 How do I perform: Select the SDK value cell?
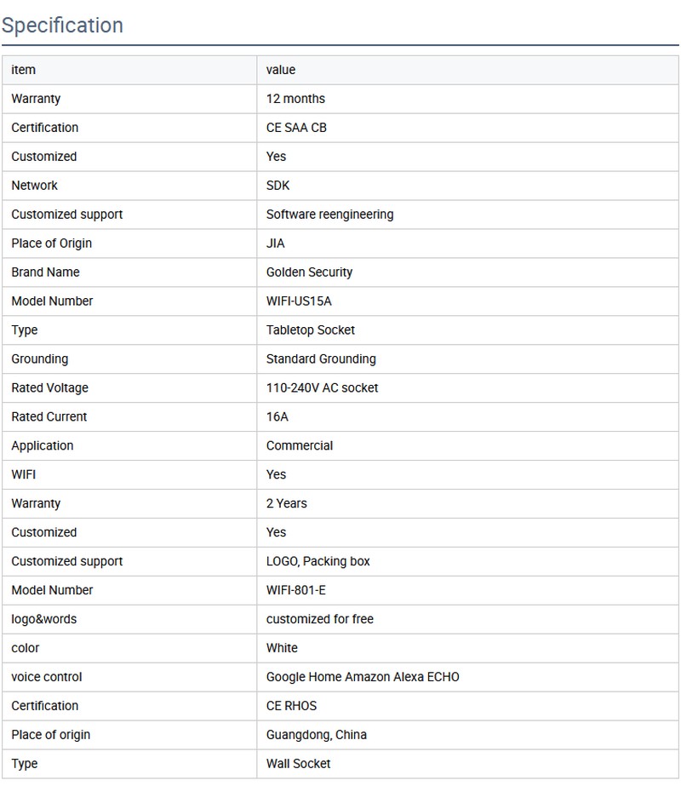(278, 186)
